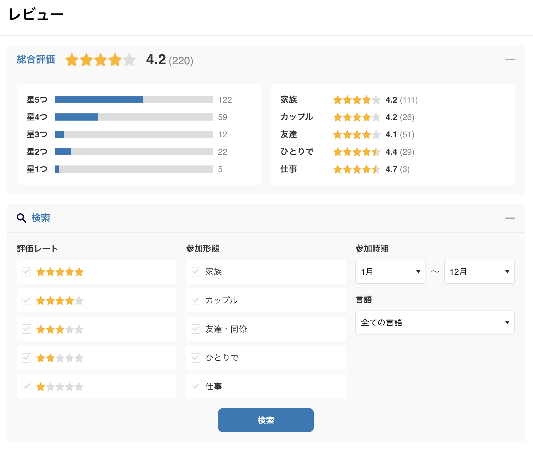533x450 pixels.
Task: Click the 家族 rating stars in summary
Action: [x=357, y=100]
